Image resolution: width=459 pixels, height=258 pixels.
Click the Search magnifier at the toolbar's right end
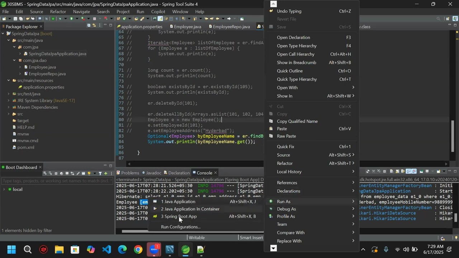point(439,19)
